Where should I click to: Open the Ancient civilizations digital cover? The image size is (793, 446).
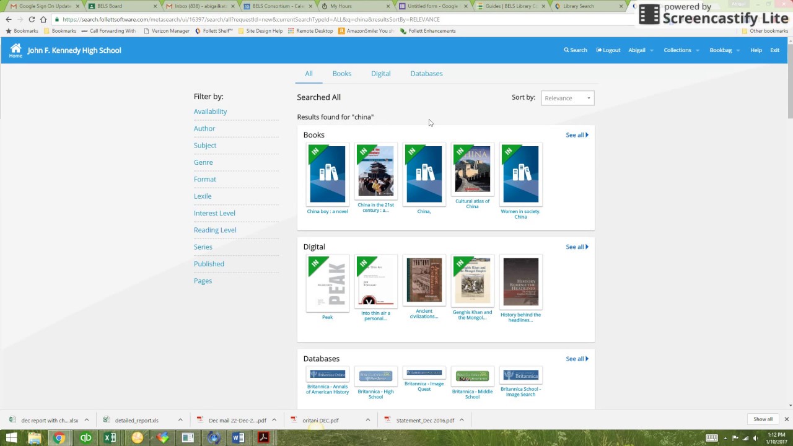tap(424, 281)
